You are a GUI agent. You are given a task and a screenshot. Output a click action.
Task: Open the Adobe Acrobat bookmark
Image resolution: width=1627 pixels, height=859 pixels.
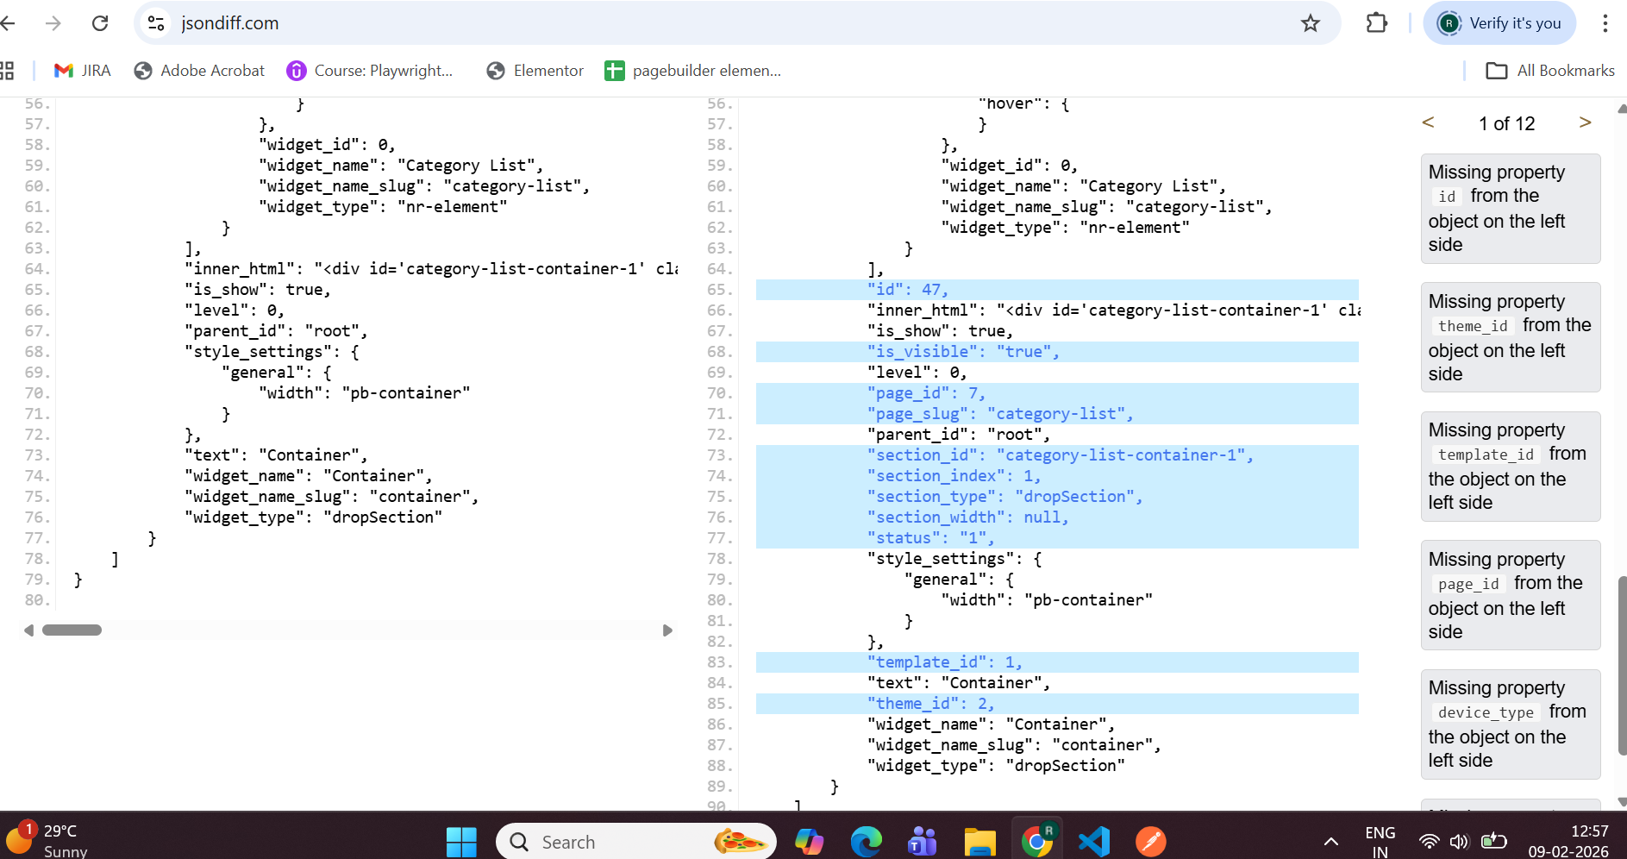pos(199,71)
